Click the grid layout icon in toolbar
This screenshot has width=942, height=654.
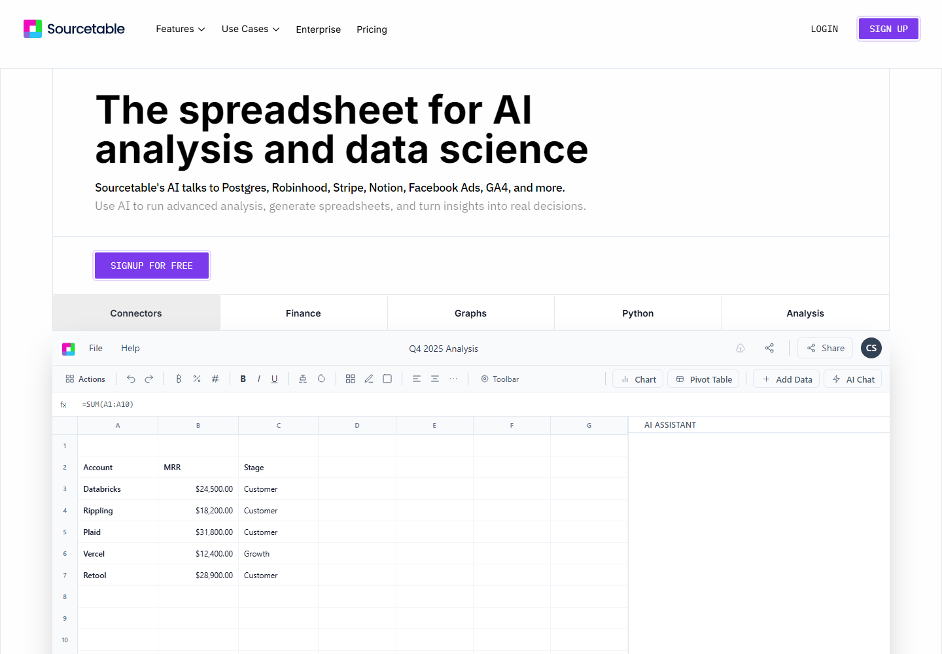351,379
